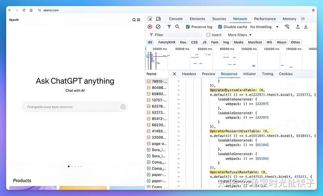Viewport: 323px width, 196px height.
Task: Filter requests by Manifest
Action: [255, 42]
